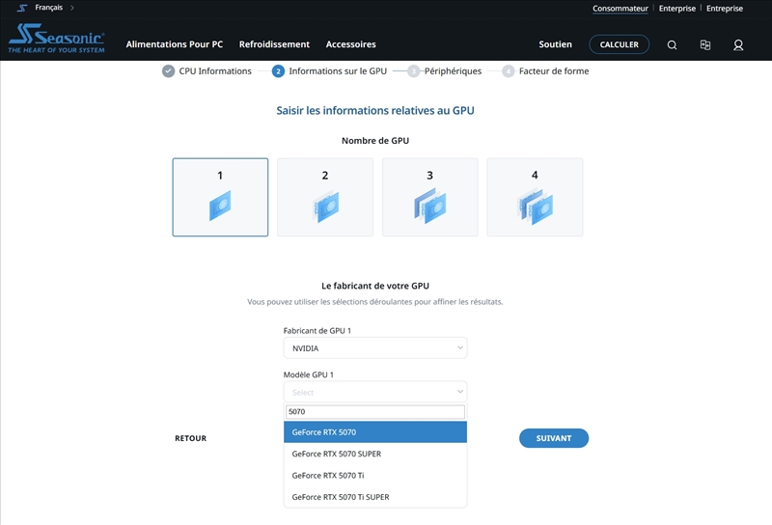Collapse the Modèle GPU 1 dropdown
This screenshot has width=772, height=525.
click(374, 392)
